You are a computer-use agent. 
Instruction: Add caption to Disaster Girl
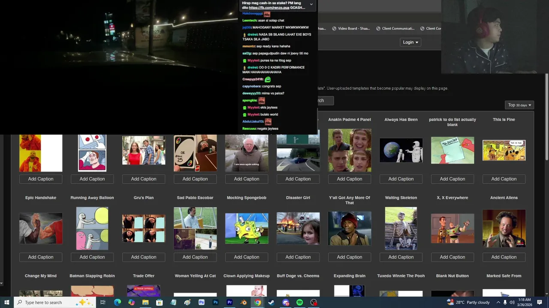coord(298,257)
